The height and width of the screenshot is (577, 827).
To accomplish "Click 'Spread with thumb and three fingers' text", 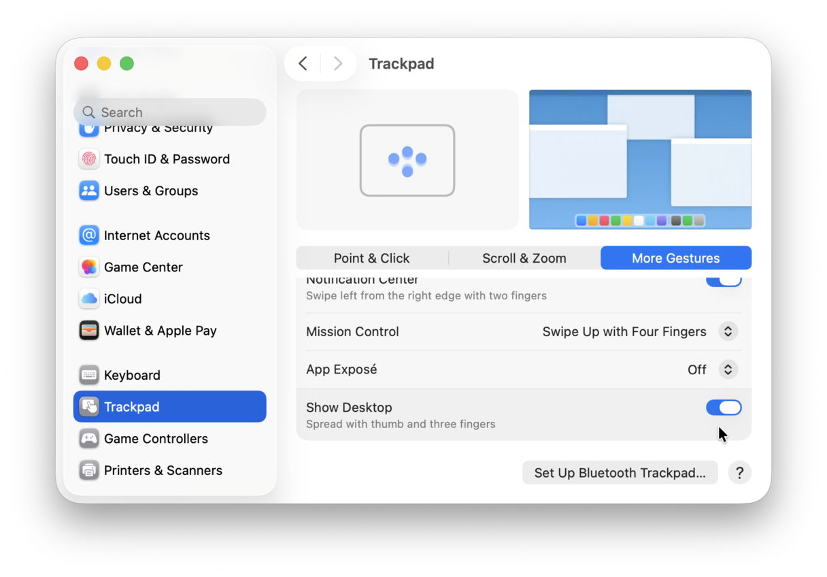I will pyautogui.click(x=401, y=424).
